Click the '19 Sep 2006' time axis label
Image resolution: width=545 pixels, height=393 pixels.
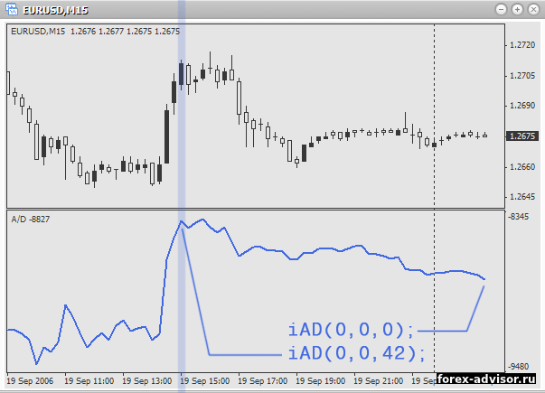tap(30, 381)
